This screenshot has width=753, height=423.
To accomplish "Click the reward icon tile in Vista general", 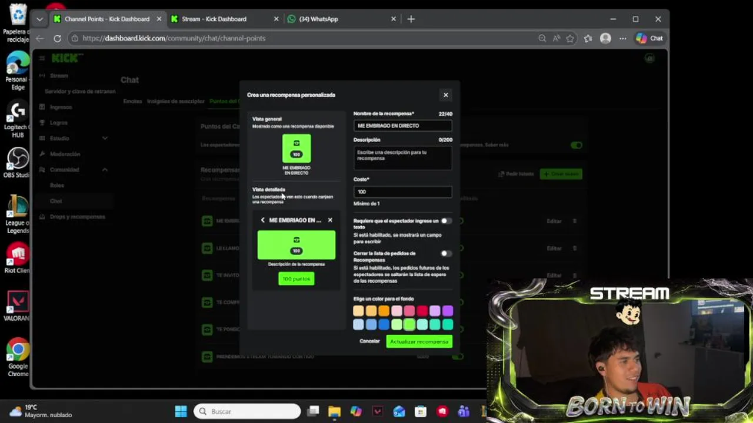I will (296, 148).
